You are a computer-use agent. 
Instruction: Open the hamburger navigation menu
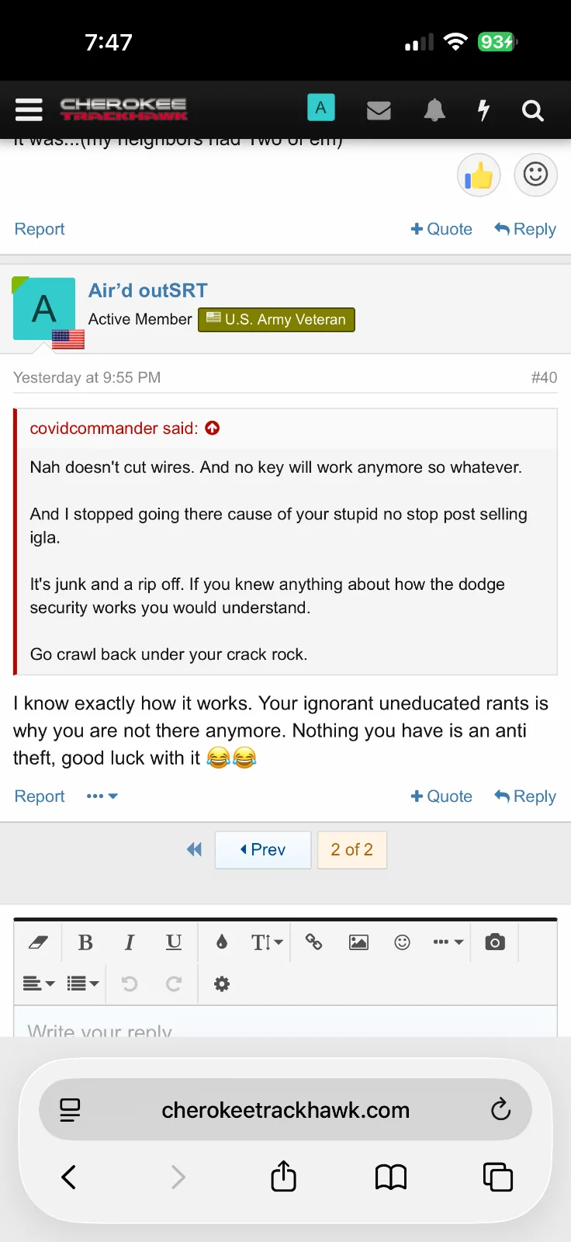point(29,109)
